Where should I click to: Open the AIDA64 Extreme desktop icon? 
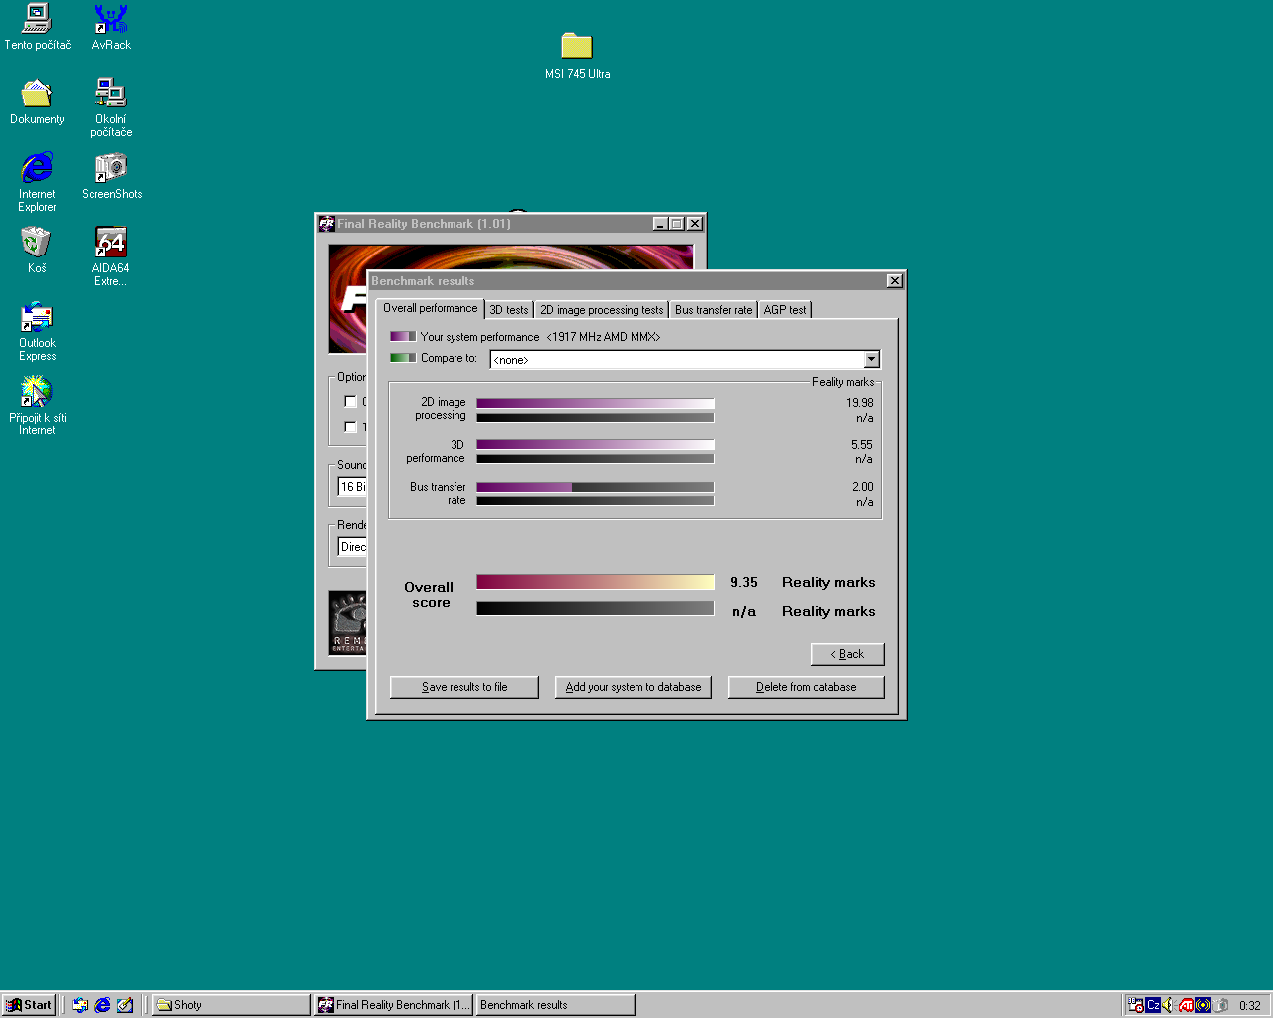coord(110,244)
